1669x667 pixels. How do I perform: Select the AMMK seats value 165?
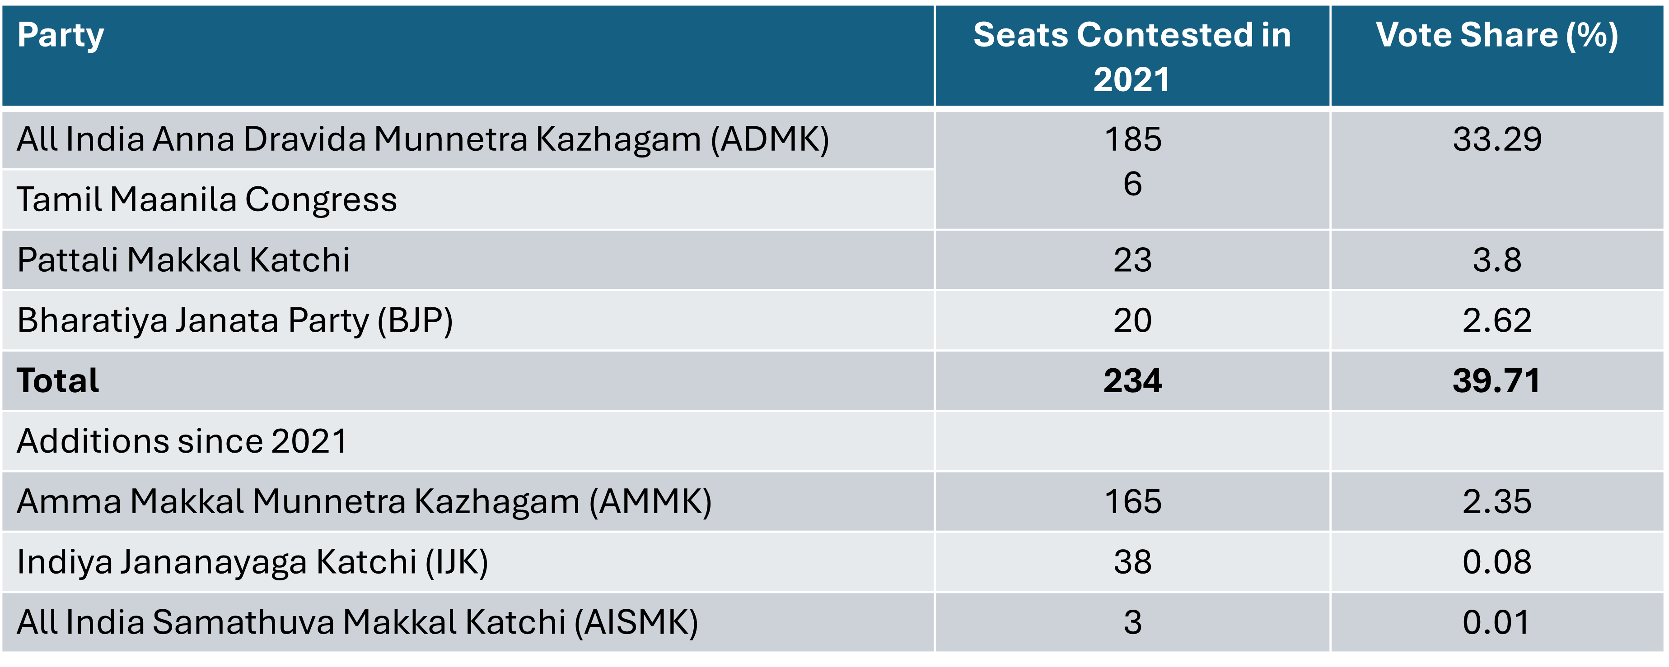coord(1132,501)
